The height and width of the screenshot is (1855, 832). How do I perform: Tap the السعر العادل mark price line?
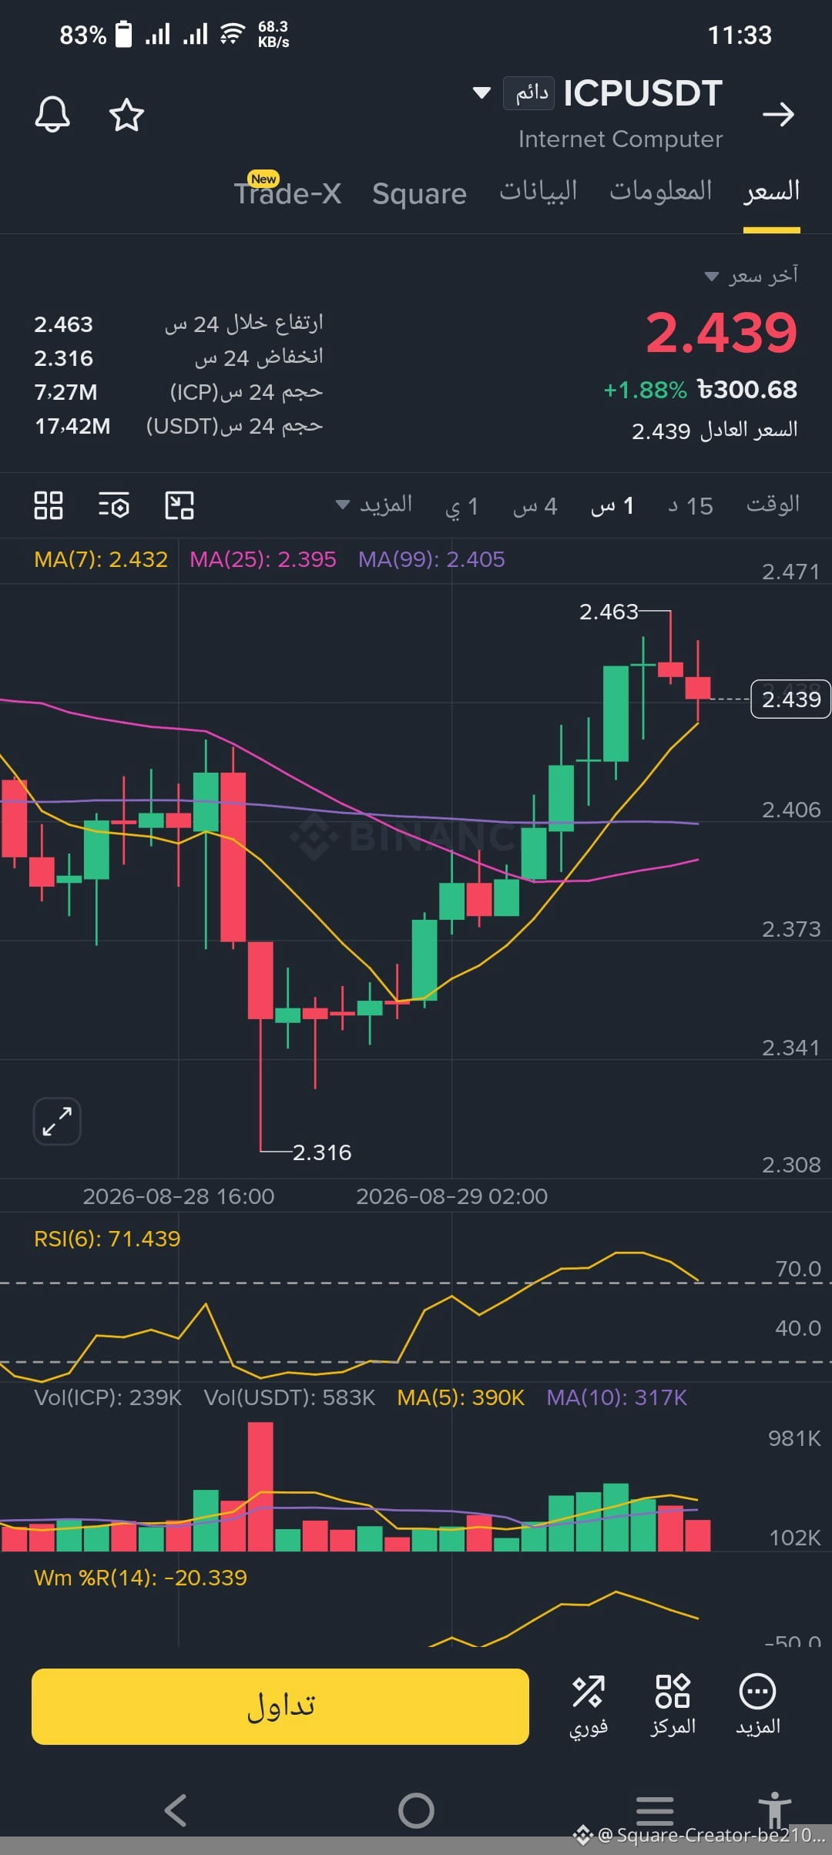714,430
